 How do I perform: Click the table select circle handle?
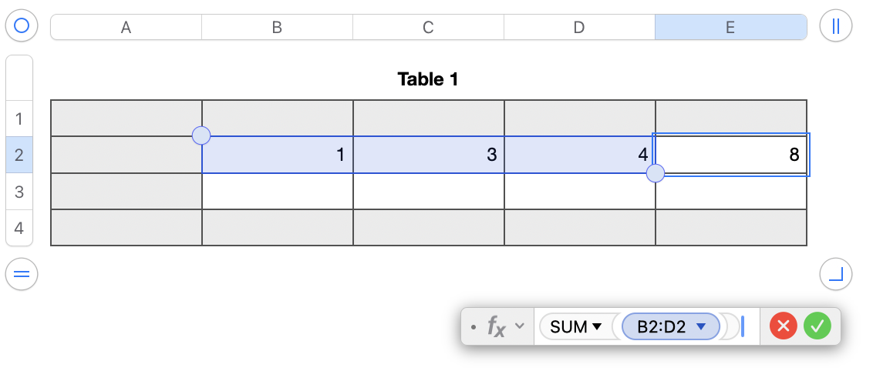[x=22, y=26]
